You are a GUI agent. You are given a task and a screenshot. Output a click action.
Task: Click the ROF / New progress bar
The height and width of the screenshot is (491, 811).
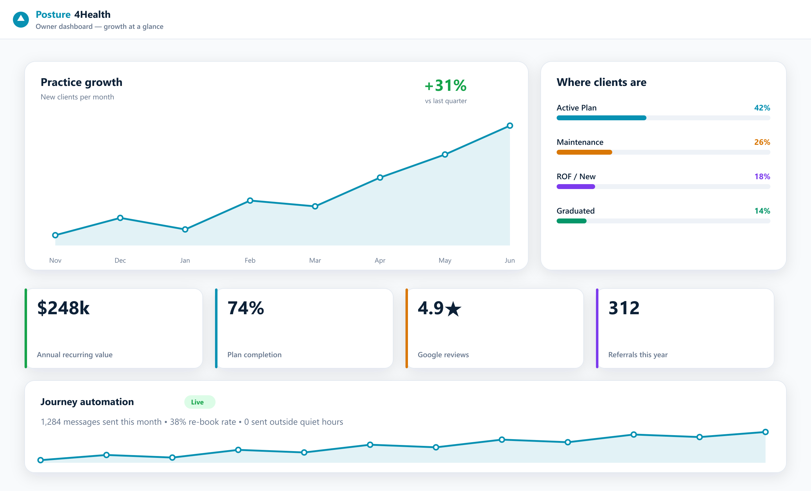pos(663,187)
